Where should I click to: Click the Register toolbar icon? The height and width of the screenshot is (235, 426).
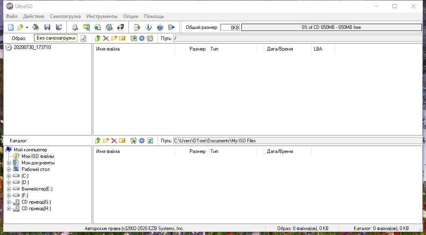point(137,27)
